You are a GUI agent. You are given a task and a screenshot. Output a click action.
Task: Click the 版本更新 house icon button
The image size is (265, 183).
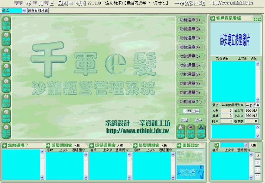[x=181, y=132]
